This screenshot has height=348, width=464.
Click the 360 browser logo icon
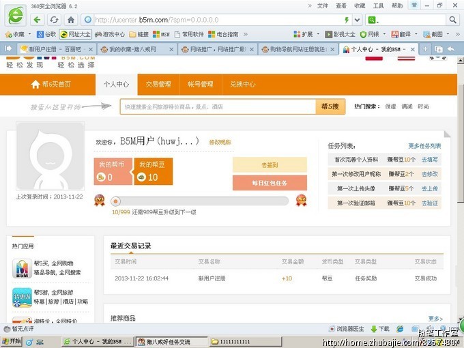15,16
